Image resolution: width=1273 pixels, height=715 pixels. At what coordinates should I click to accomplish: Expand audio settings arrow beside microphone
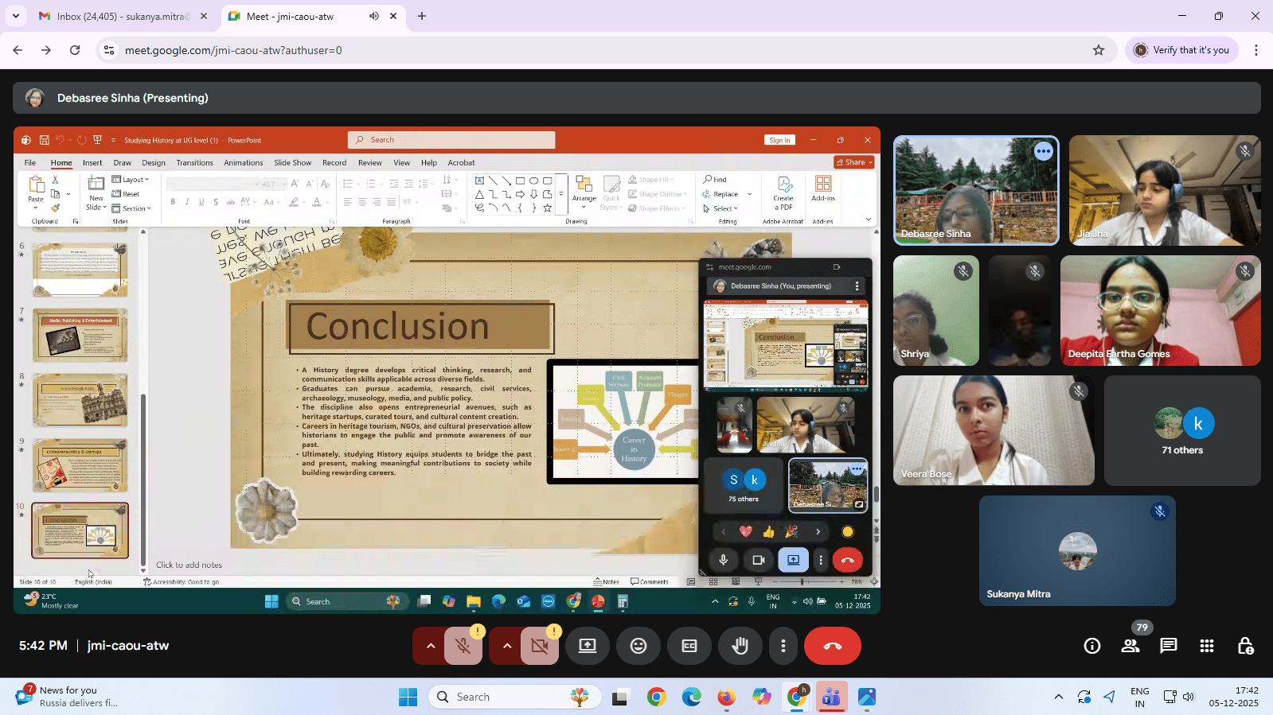pyautogui.click(x=431, y=646)
